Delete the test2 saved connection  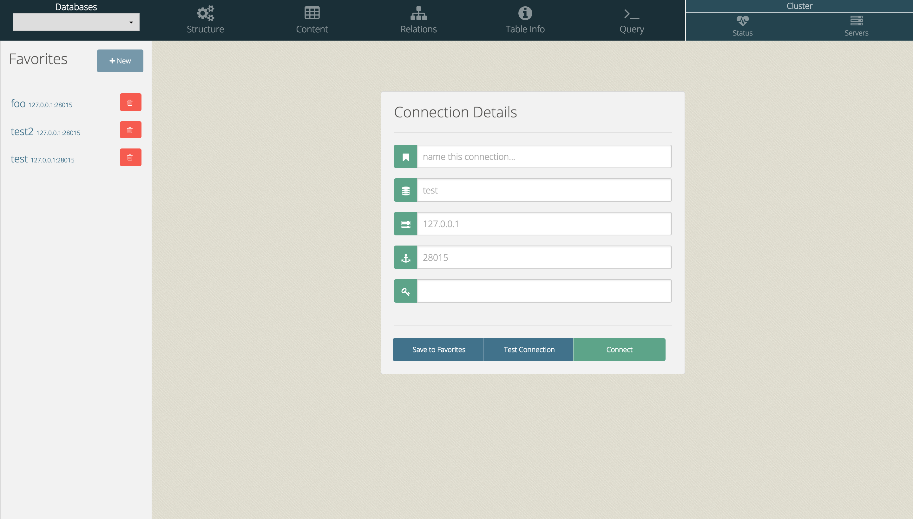[x=130, y=130]
